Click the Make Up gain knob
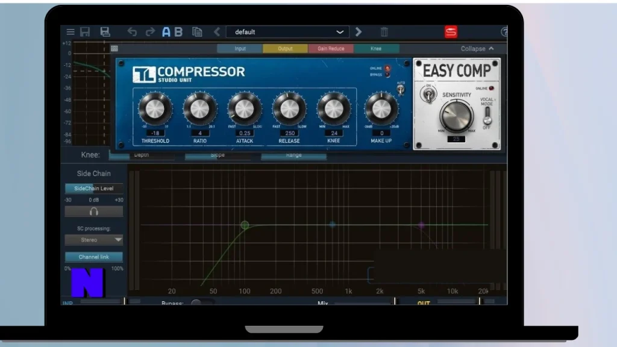 (x=381, y=108)
